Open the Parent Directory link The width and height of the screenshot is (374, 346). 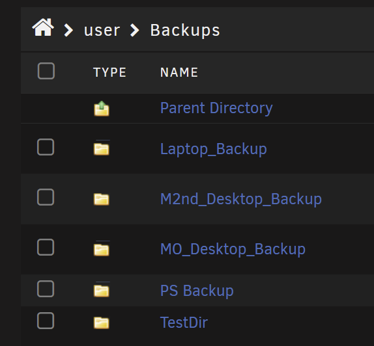pyautogui.click(x=216, y=108)
